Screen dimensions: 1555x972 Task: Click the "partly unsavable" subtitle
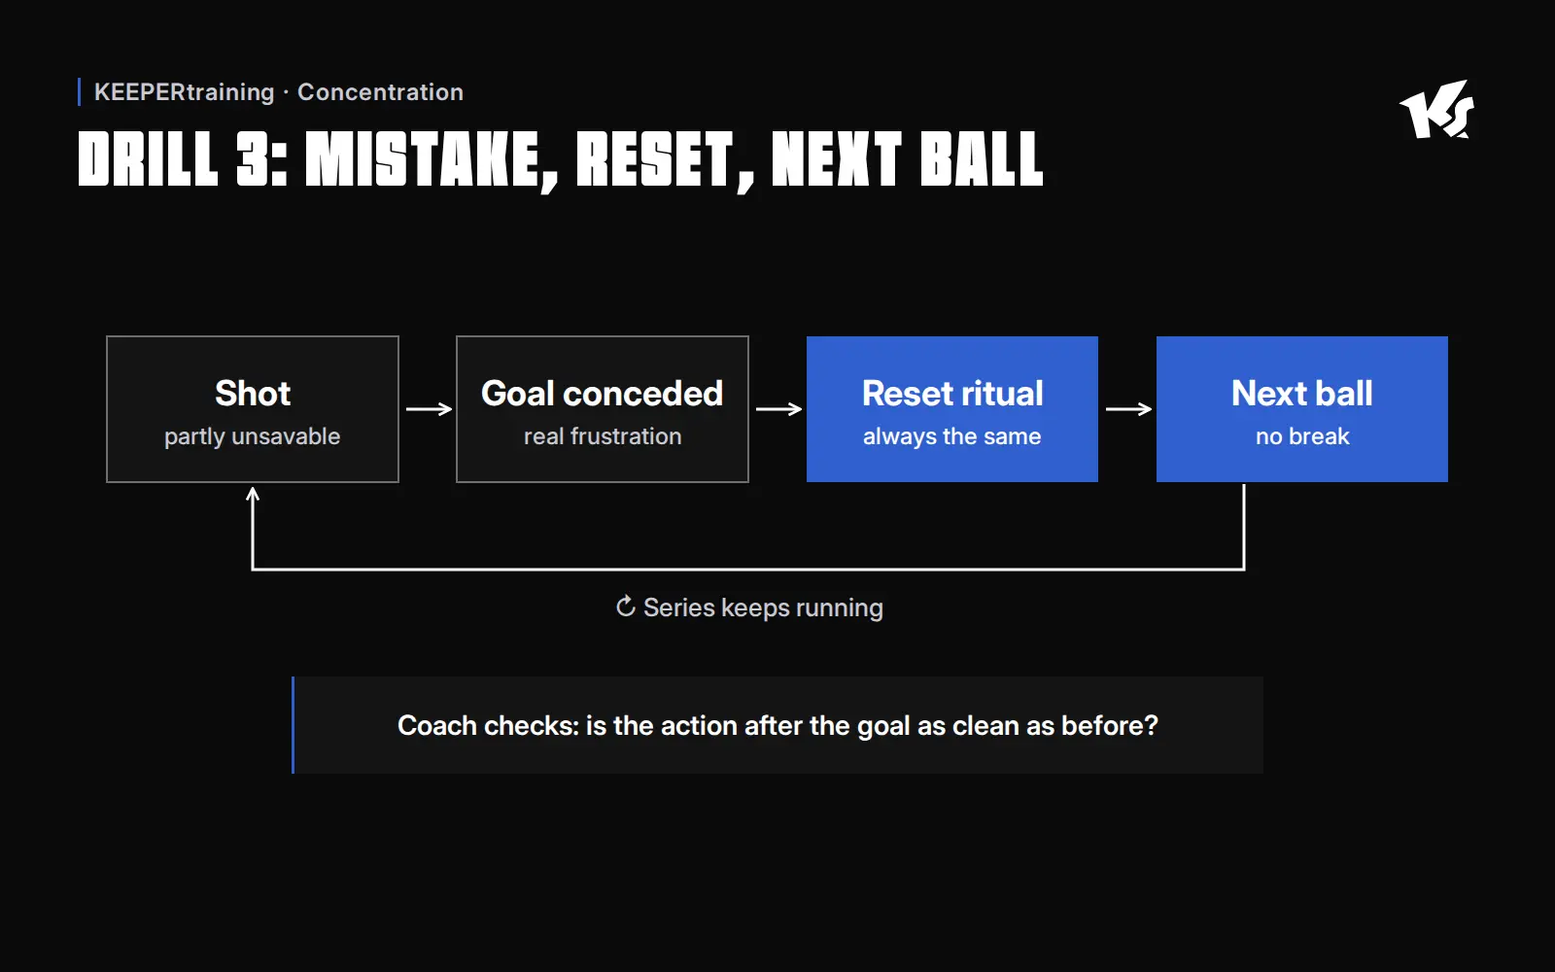tap(253, 436)
